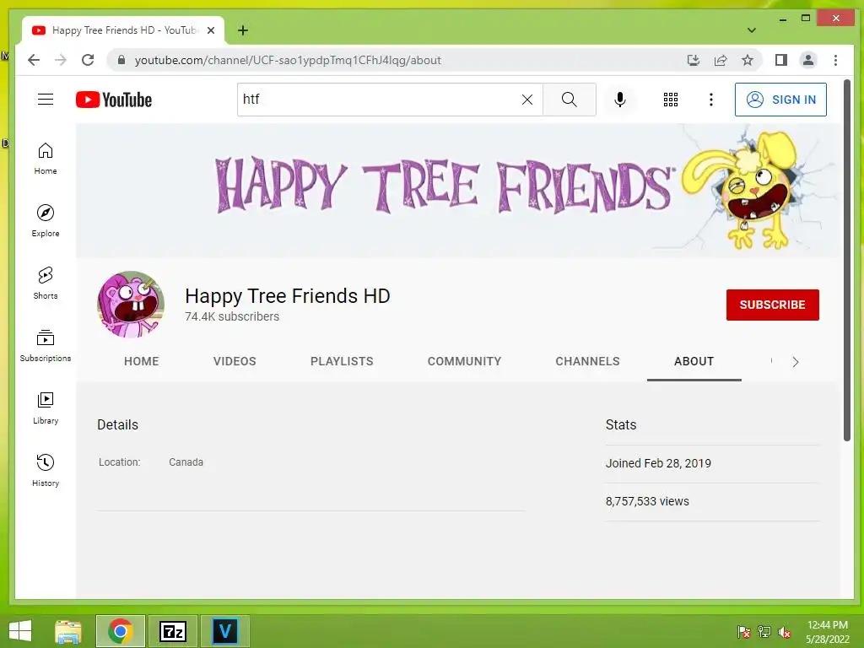Switch to the VIDEOS tab
Screen dimensions: 864x648
pyautogui.click(x=235, y=361)
